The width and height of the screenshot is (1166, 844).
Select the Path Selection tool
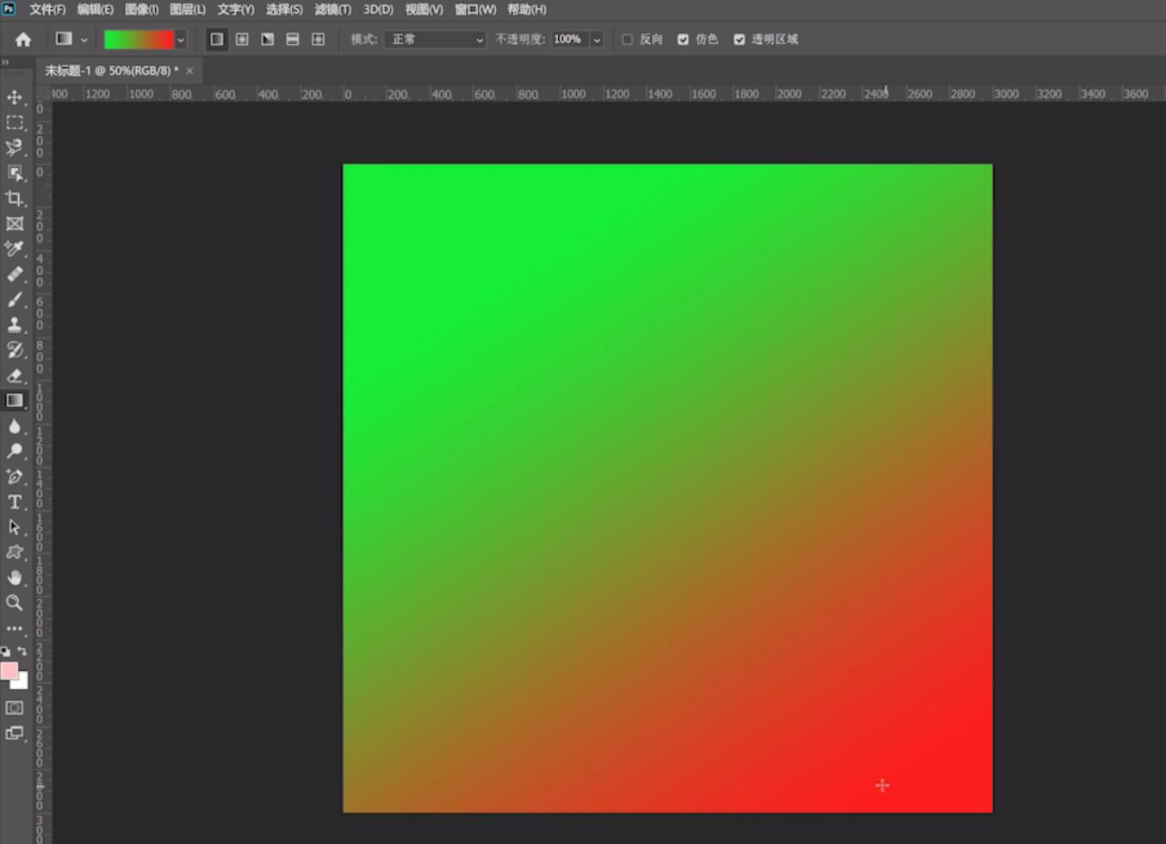15,527
